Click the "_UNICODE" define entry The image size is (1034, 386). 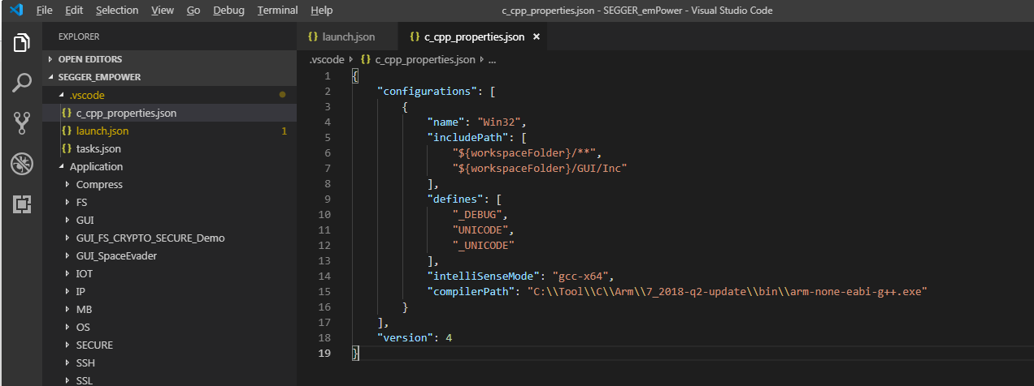[484, 245]
